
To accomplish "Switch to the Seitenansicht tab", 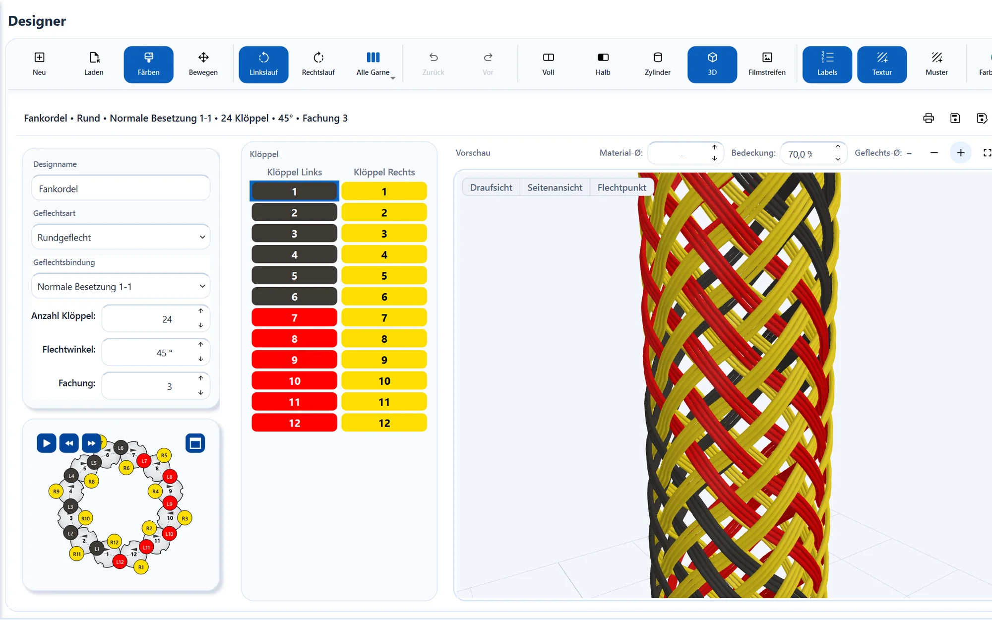I will (555, 187).
